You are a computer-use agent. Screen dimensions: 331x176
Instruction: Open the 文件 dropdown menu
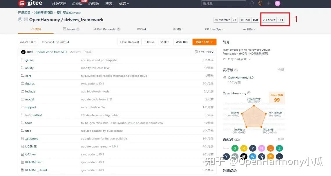(x=164, y=42)
